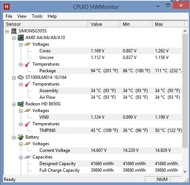190x185 pixels.
Task: Click the 39890 mWh Full Charge value
Action: click(x=102, y=170)
